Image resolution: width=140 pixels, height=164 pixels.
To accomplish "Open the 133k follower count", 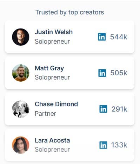I will [119, 145].
